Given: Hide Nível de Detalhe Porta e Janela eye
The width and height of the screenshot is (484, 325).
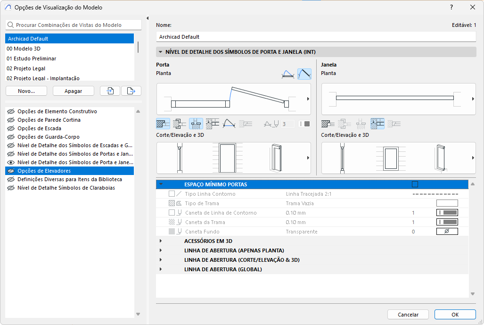Looking at the screenshot, I should [x=11, y=162].
